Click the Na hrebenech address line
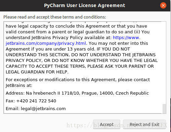This screenshot has height=132, width=171. point(77,93)
